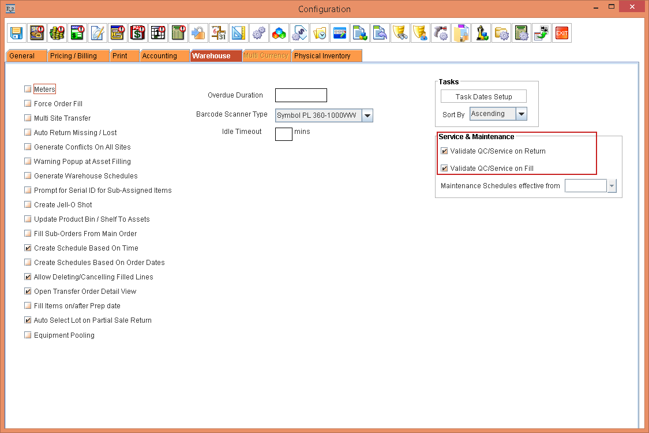Click the blue set square ruler icon

(239, 33)
